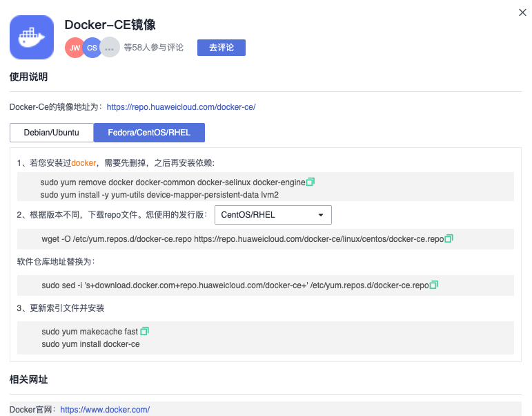Click the 相关网址 heading
532x416 pixels.
click(x=28, y=379)
